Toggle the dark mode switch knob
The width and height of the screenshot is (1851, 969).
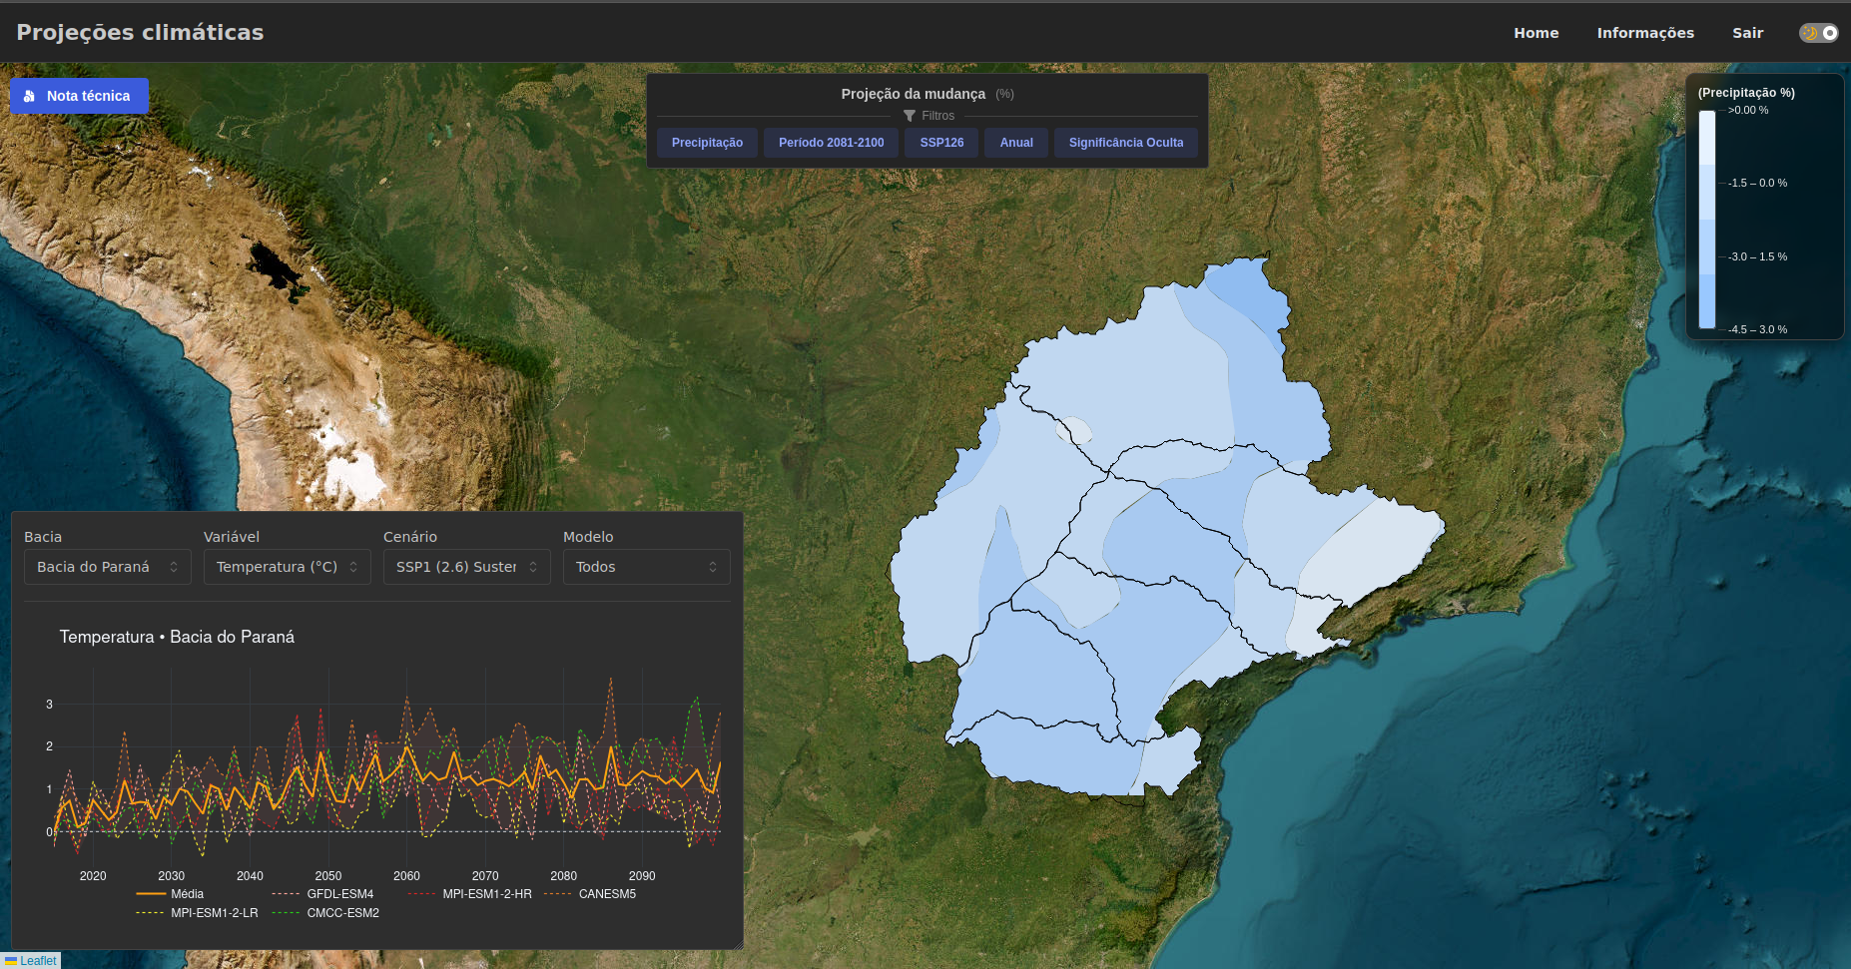(1829, 33)
